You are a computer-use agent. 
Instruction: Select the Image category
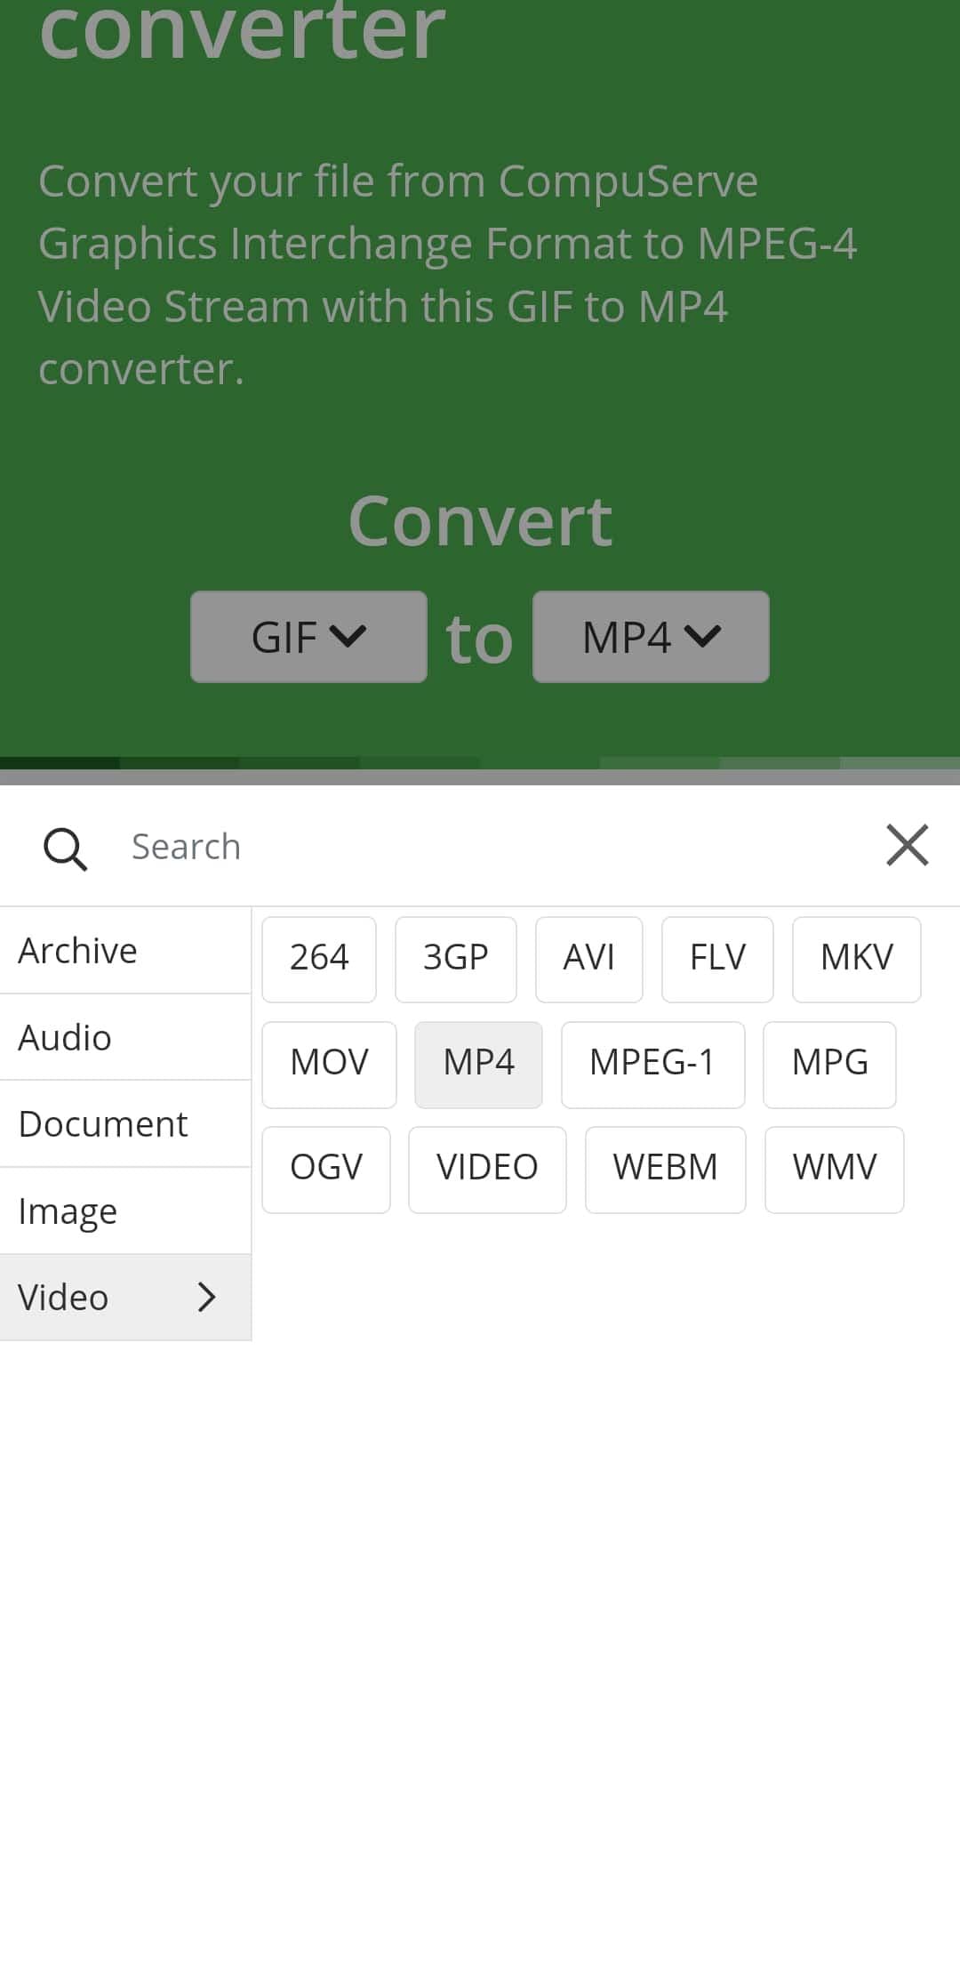pyautogui.click(x=124, y=1211)
